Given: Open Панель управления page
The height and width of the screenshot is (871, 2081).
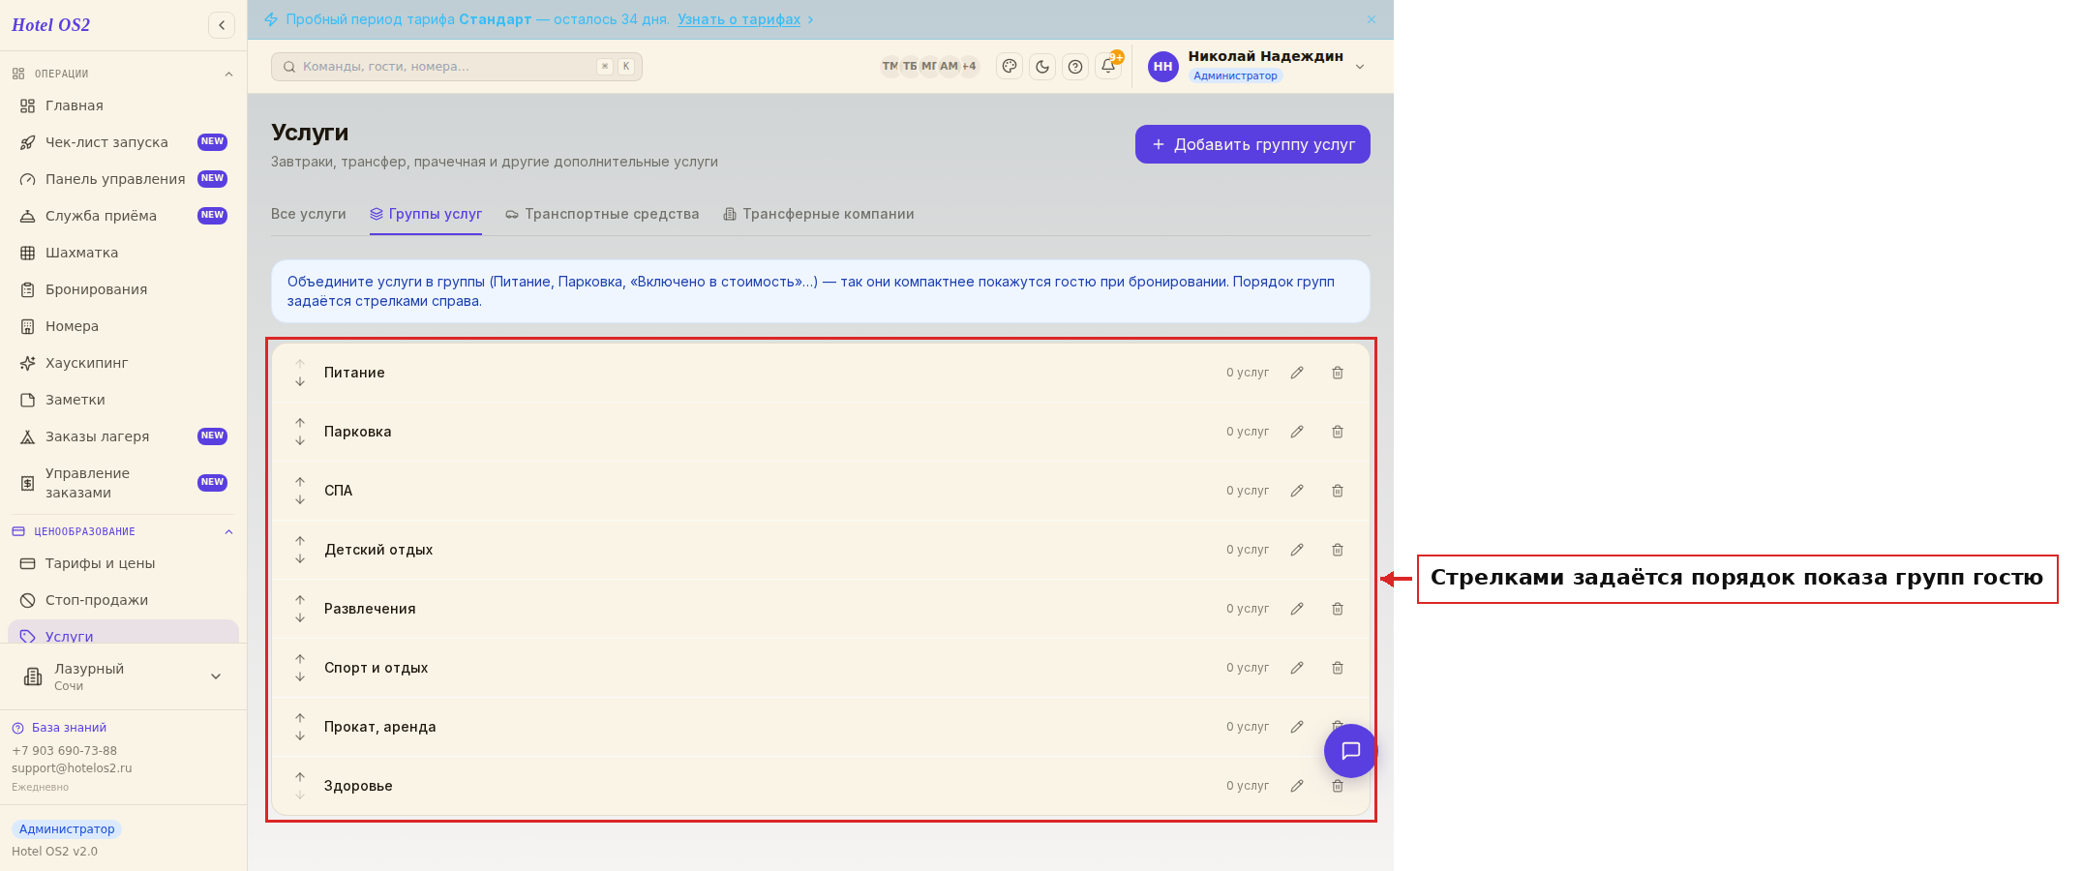Looking at the screenshot, I should (123, 179).
